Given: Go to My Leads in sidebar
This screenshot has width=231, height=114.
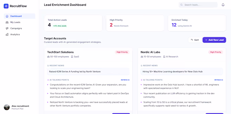Looking at the screenshot, I should 19,22.
